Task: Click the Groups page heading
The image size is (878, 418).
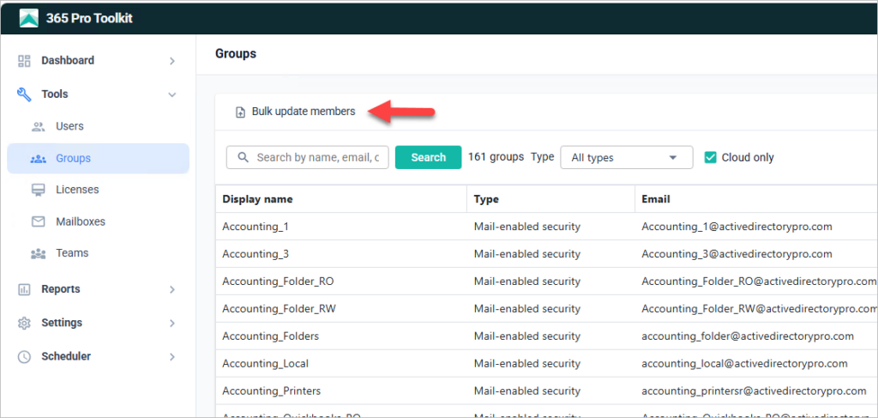Action: click(236, 54)
